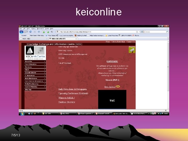The width and height of the screenshot is (188, 141).
Task: Open the back/forward history dropdown arrow
Action: click(x=27, y=32)
